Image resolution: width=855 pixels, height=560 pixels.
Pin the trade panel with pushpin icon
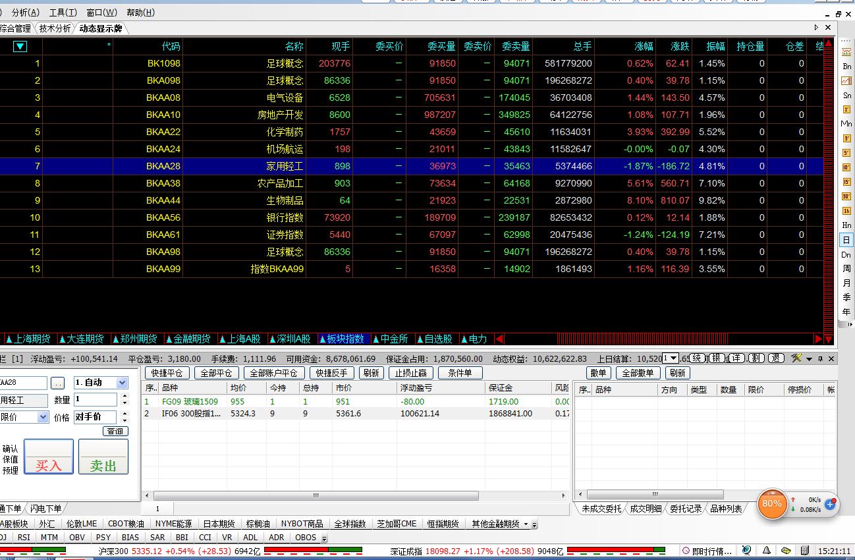[820, 358]
